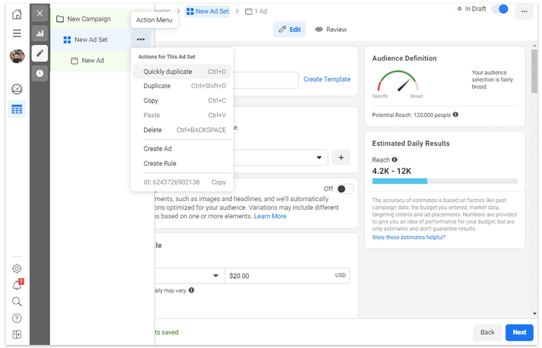Expand the hamburger menu in the sidebar

click(17, 33)
